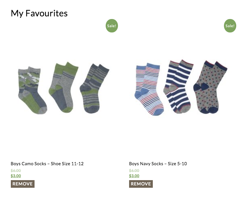250x205 pixels.
Task: Click the My Favourites heading
Action: pos(39,13)
